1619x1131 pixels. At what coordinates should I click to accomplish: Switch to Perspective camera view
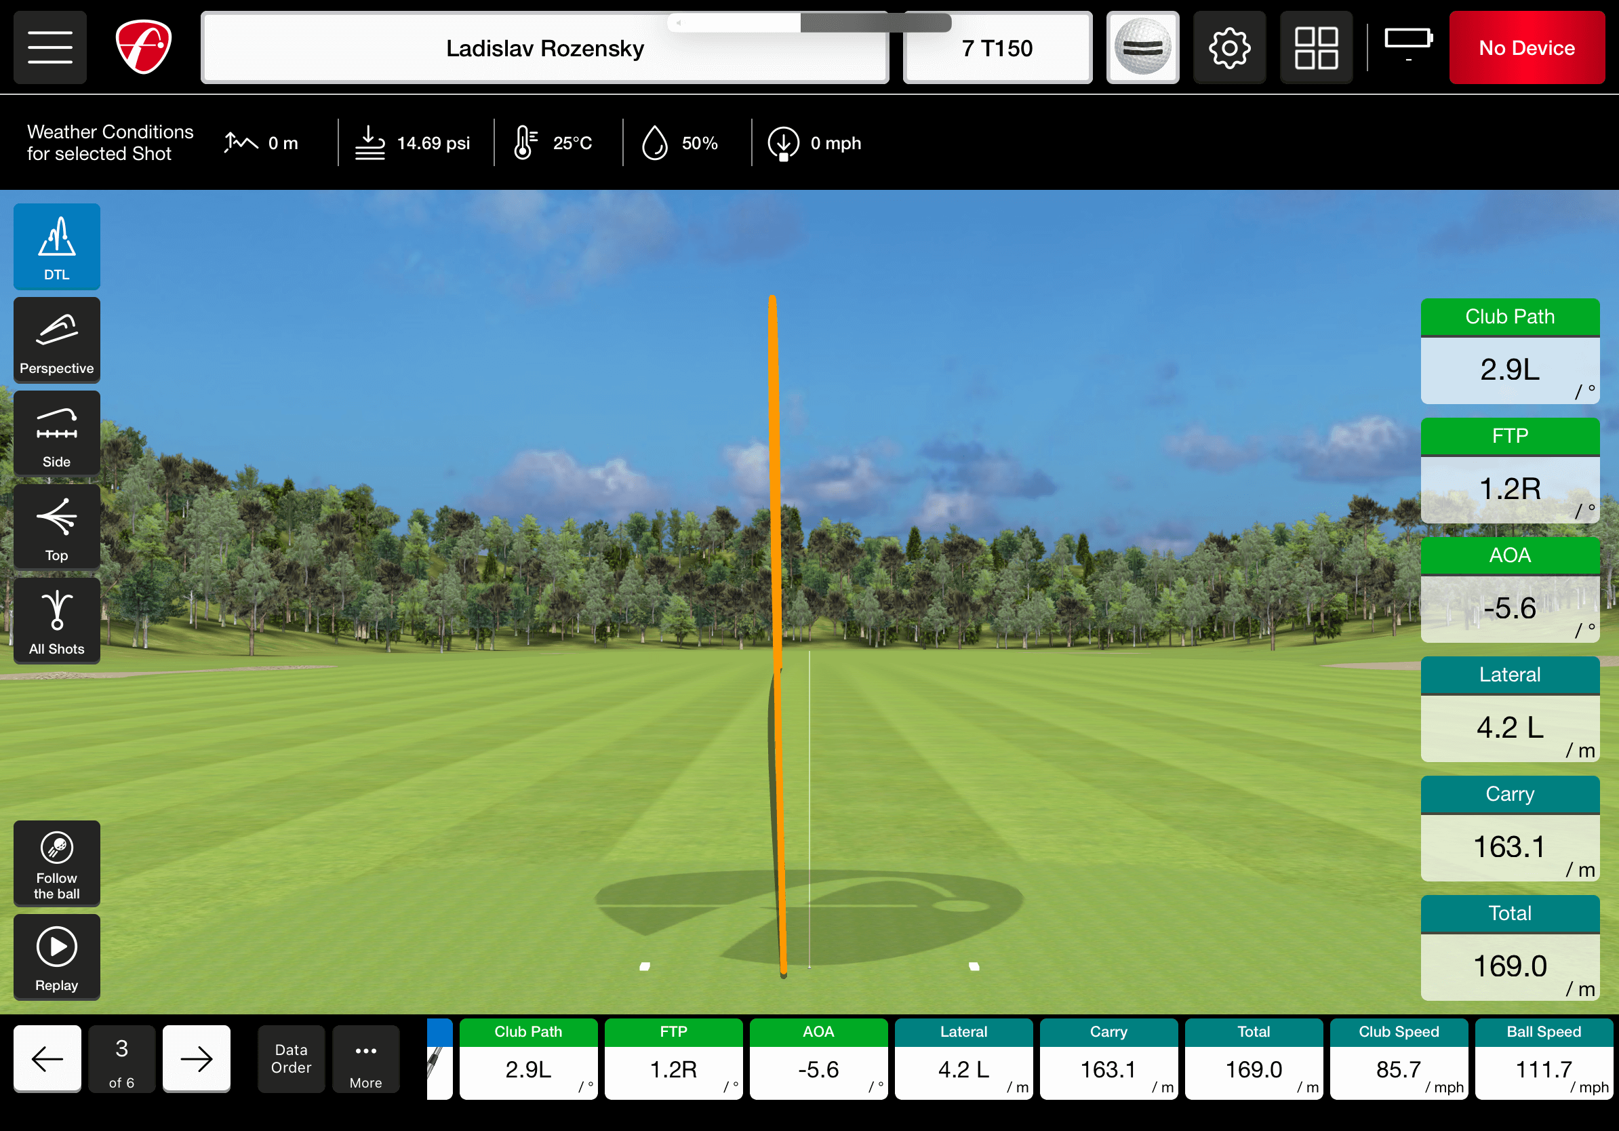point(56,340)
